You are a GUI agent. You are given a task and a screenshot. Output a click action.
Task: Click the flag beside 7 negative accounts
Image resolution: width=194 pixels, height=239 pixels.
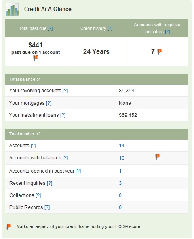click(x=160, y=51)
